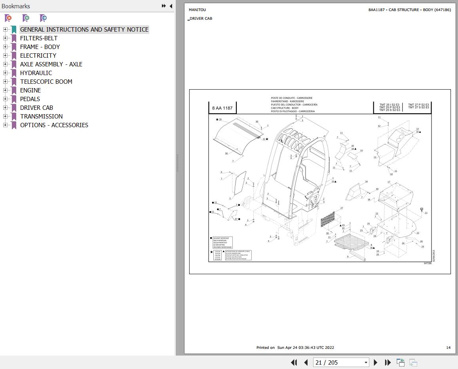Go to the next page
The height and width of the screenshot is (369, 458).
click(x=376, y=362)
